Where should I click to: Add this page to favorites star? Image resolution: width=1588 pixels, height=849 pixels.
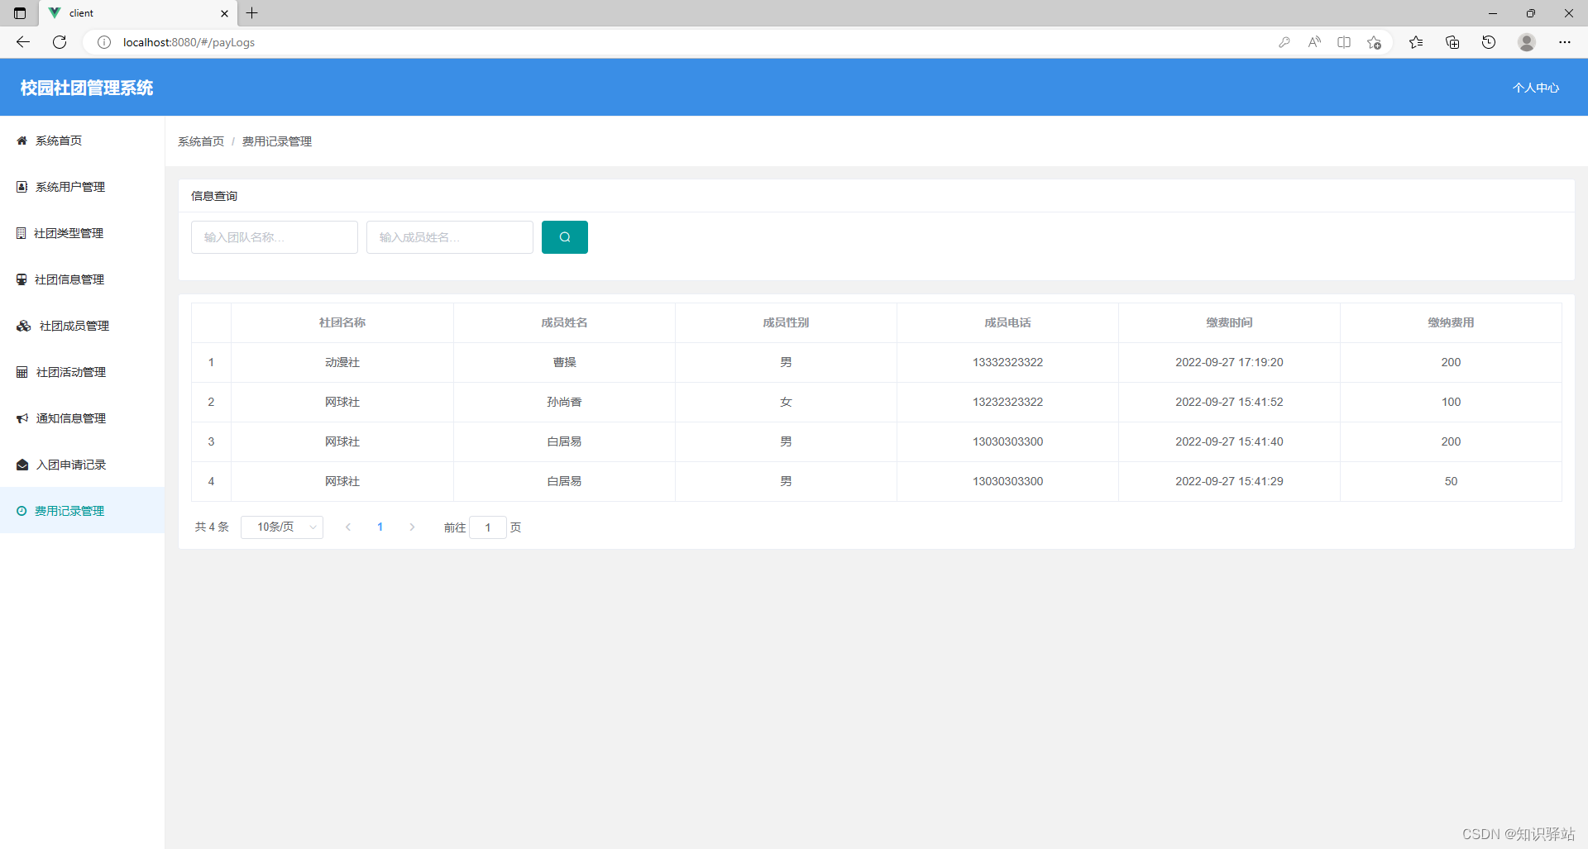click(x=1374, y=42)
